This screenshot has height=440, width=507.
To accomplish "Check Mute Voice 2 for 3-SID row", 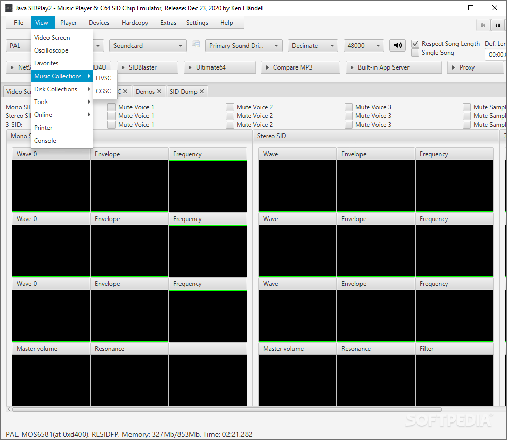I will 230,124.
